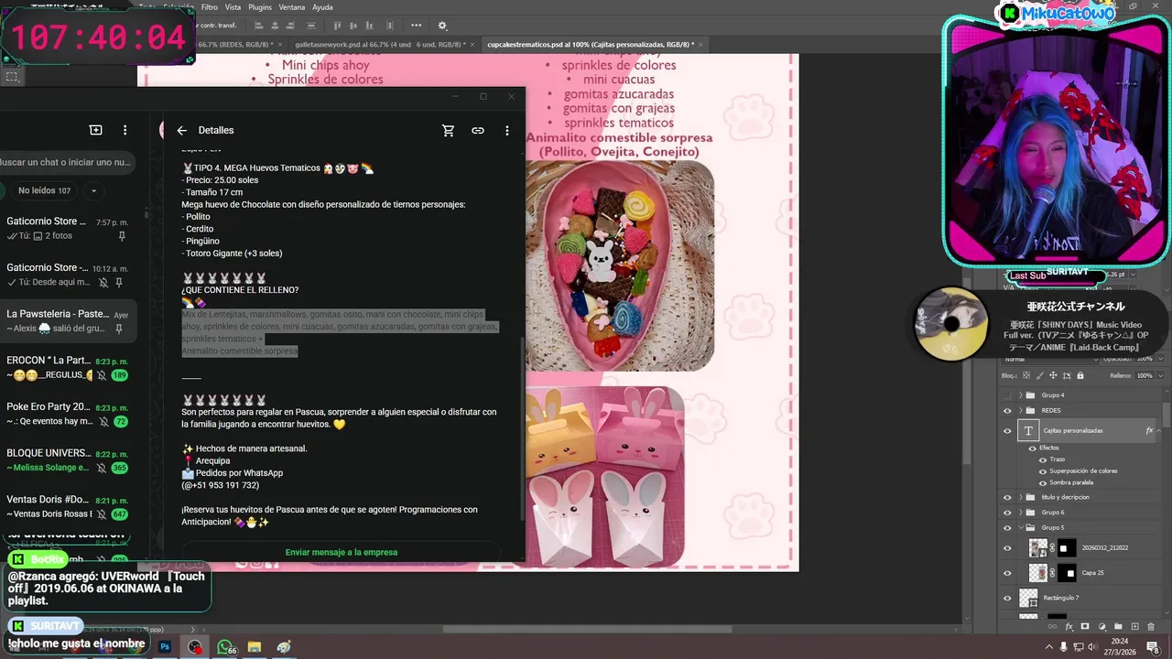The image size is (1172, 659).
Task: Click Enviar mensaje a la empresa
Action: [341, 552]
